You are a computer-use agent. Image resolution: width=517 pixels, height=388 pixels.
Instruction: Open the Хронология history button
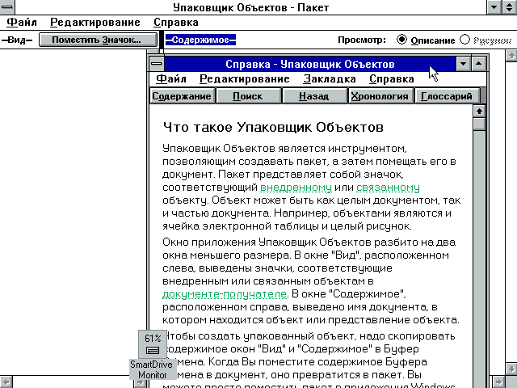(380, 96)
